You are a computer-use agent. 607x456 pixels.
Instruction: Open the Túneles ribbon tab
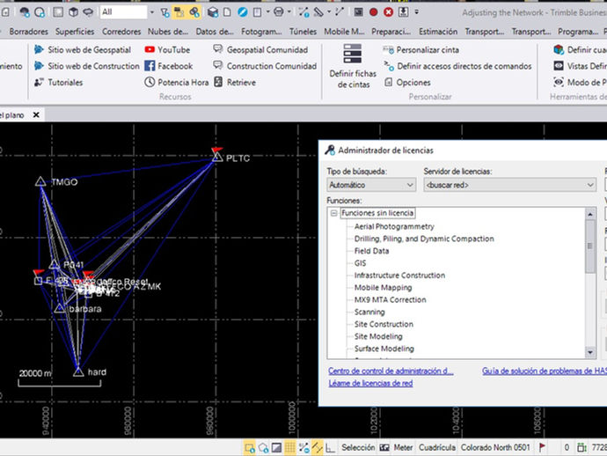tap(303, 32)
